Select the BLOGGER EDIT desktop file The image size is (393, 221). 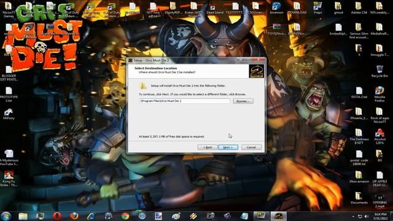click(x=9, y=73)
